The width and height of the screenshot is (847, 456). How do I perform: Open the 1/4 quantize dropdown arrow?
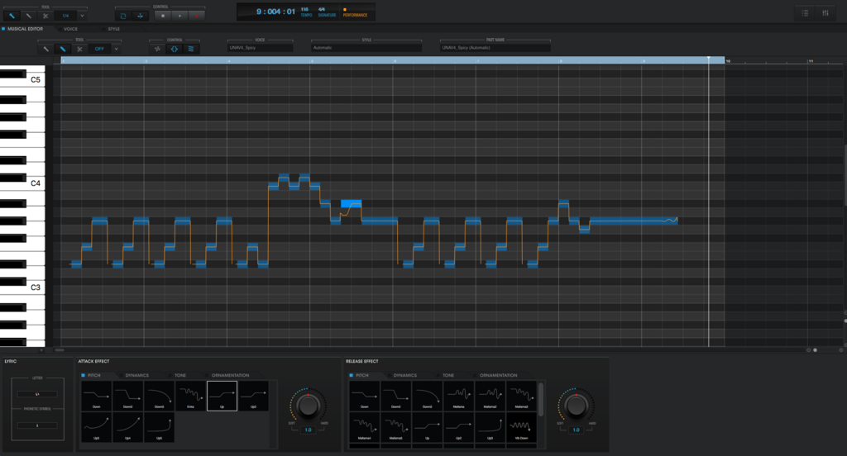[82, 16]
